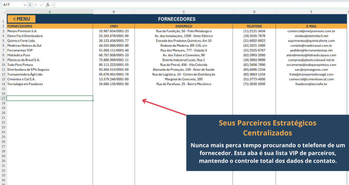Click the Enter check mark icon beside the formula bar

click(41, 5)
